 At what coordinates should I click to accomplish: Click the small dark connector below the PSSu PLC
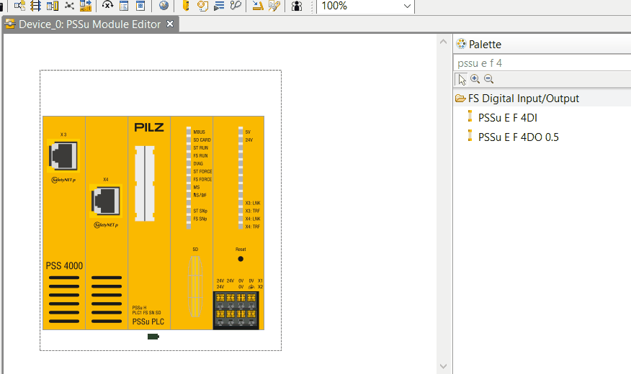[x=153, y=336]
